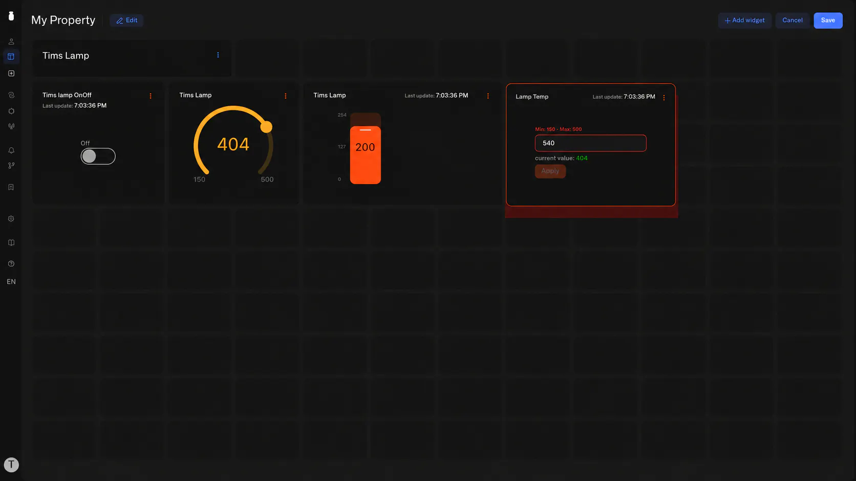Click the Tims lamp OnOff widget title
The height and width of the screenshot is (481, 856).
[x=67, y=95]
